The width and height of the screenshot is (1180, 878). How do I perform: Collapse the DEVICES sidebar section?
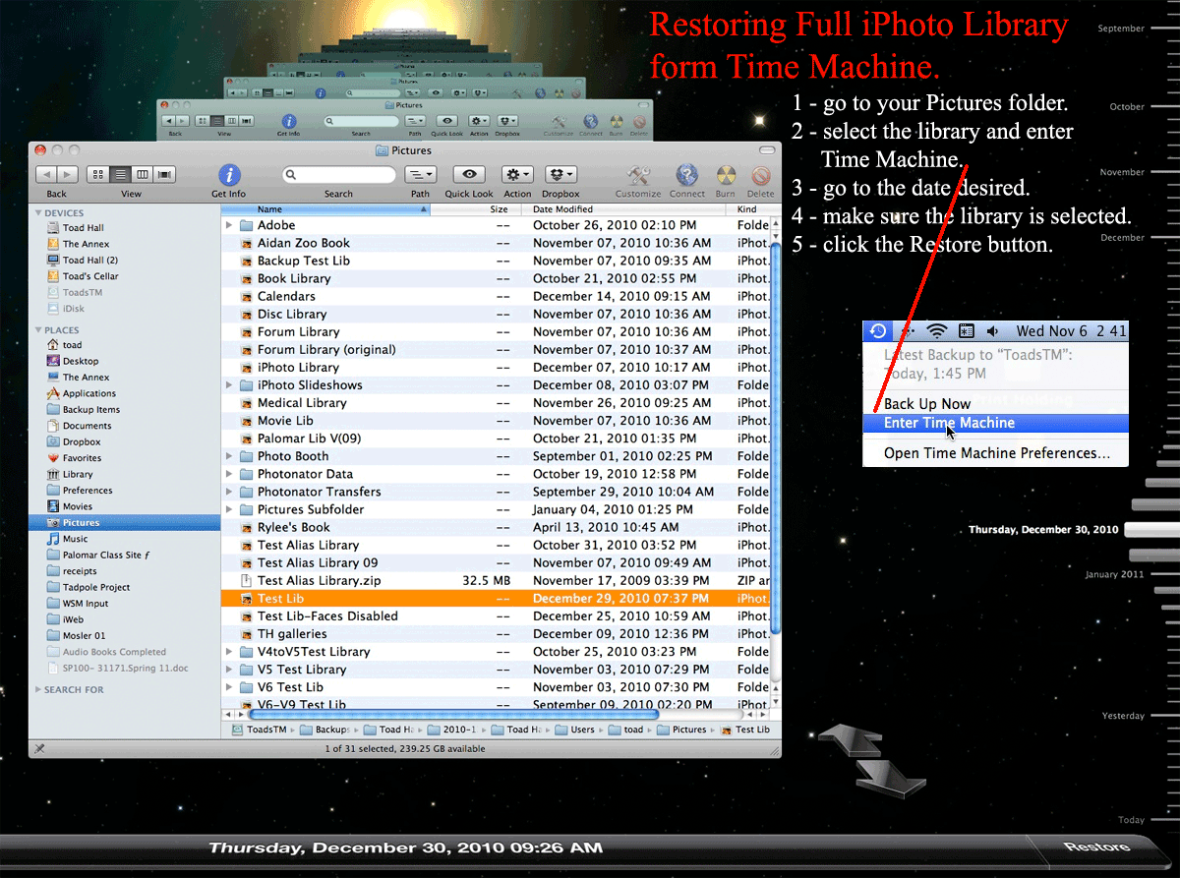38,212
